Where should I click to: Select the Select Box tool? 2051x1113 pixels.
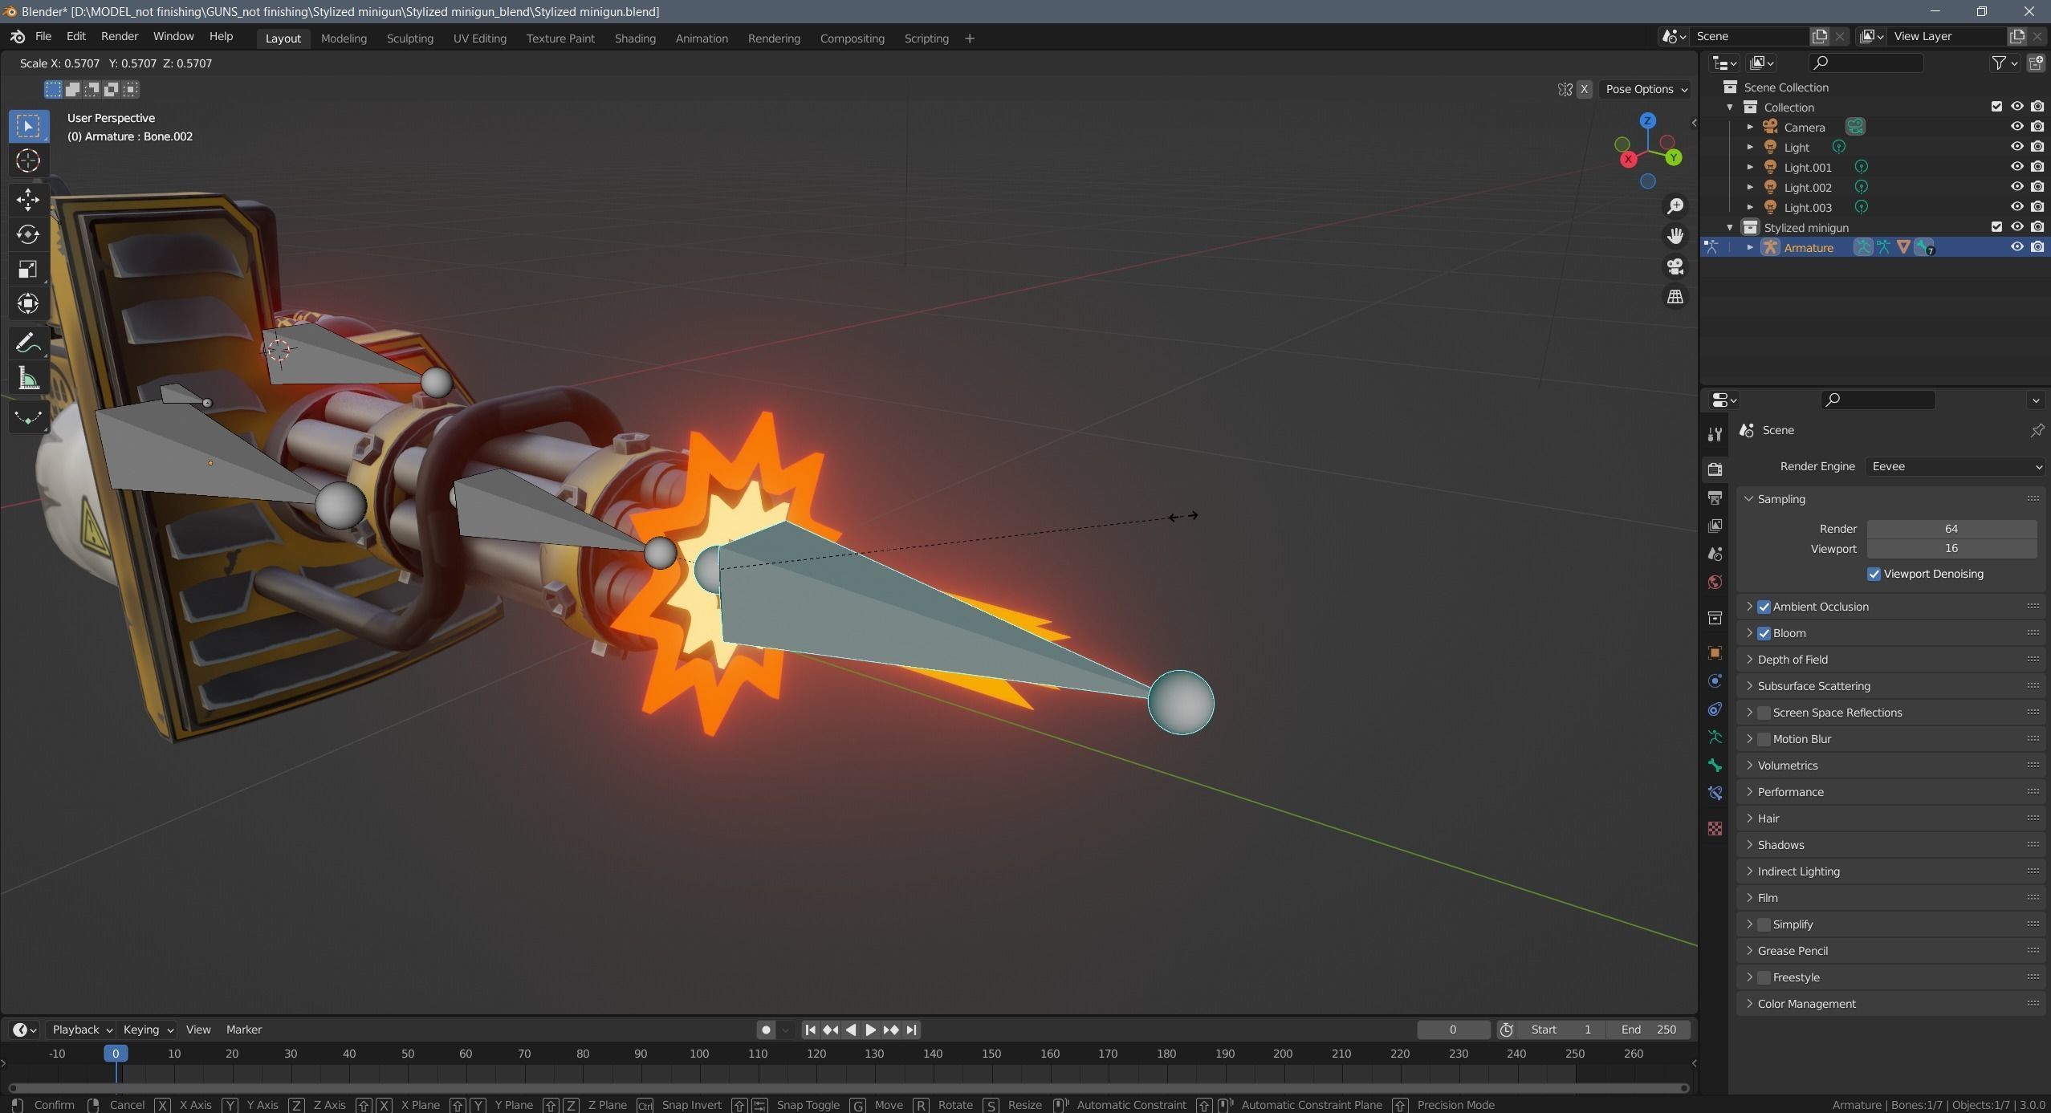28,126
